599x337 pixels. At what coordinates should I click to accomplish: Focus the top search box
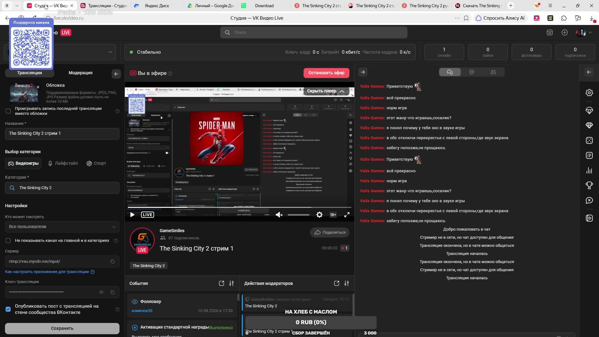coord(314,32)
